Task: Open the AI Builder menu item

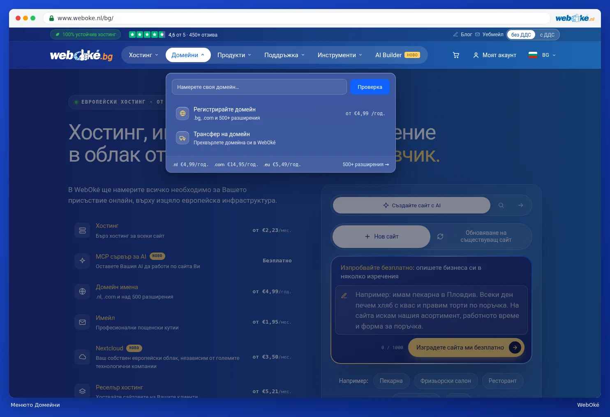Action: (x=397, y=55)
